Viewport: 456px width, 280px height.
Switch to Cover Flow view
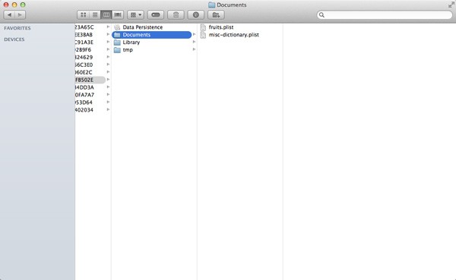118,15
